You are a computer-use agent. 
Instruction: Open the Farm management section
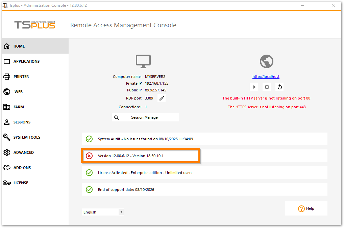coord(19,107)
